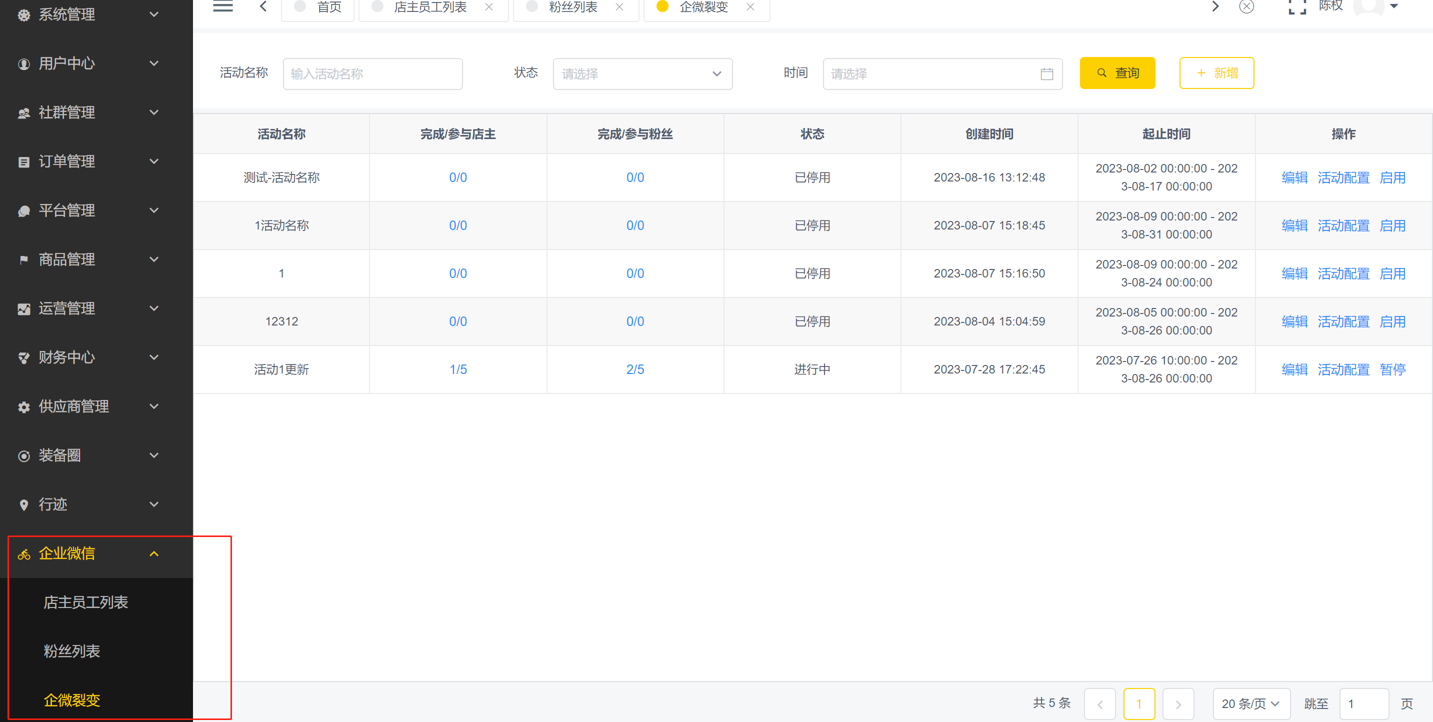Image resolution: width=1433 pixels, height=722 pixels.
Task: Expand the 用户中心 menu chevron
Action: pyautogui.click(x=154, y=63)
